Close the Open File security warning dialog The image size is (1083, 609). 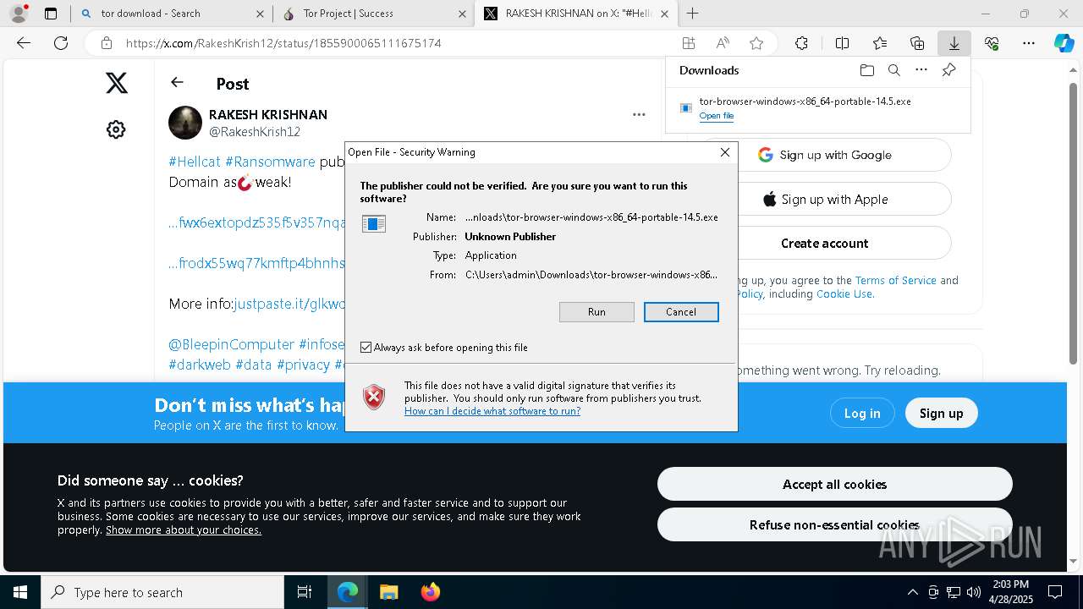coord(725,152)
